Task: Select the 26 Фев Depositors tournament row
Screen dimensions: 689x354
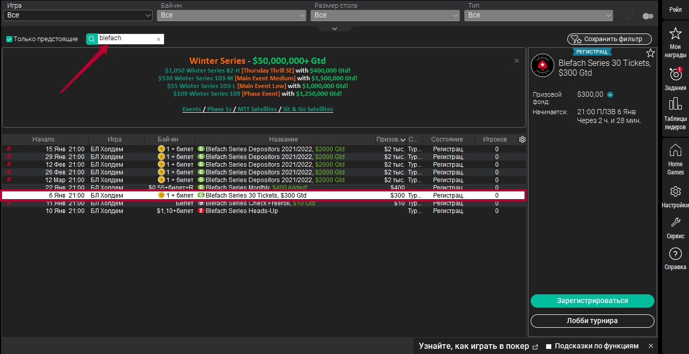Action: click(x=263, y=172)
